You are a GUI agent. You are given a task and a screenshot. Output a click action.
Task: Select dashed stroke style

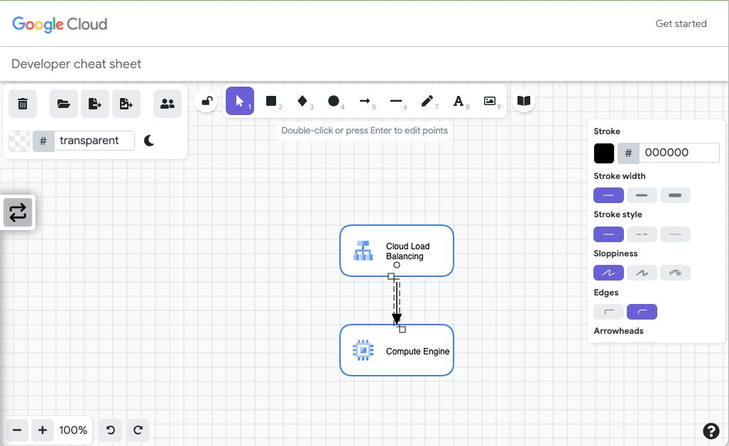642,234
